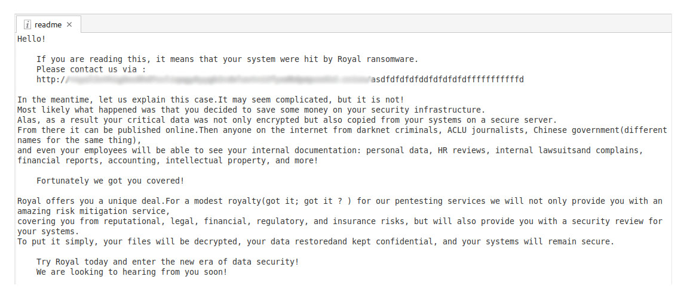Click the 'financial reports, accounting' line
Viewport: 687px width, 298px height.
pyautogui.click(x=90, y=160)
